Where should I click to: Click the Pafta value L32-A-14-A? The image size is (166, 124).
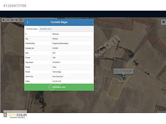(x=57, y=81)
